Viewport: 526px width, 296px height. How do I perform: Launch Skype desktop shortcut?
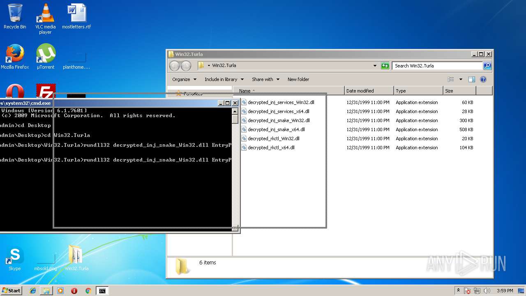(x=15, y=258)
